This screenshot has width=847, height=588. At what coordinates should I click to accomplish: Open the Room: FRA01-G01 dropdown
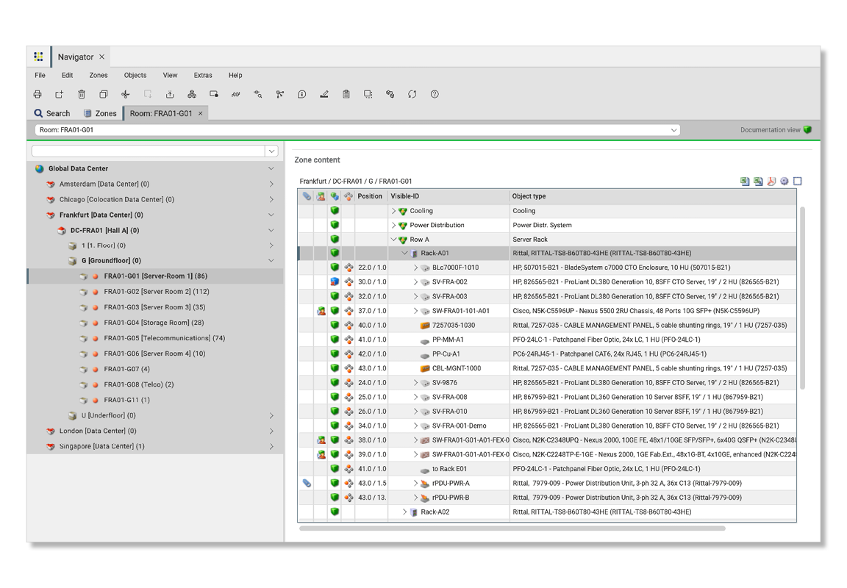673,130
